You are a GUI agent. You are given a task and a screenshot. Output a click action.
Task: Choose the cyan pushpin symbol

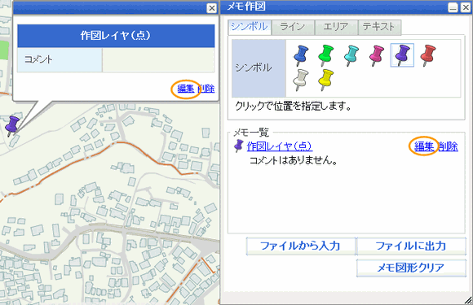(x=351, y=55)
